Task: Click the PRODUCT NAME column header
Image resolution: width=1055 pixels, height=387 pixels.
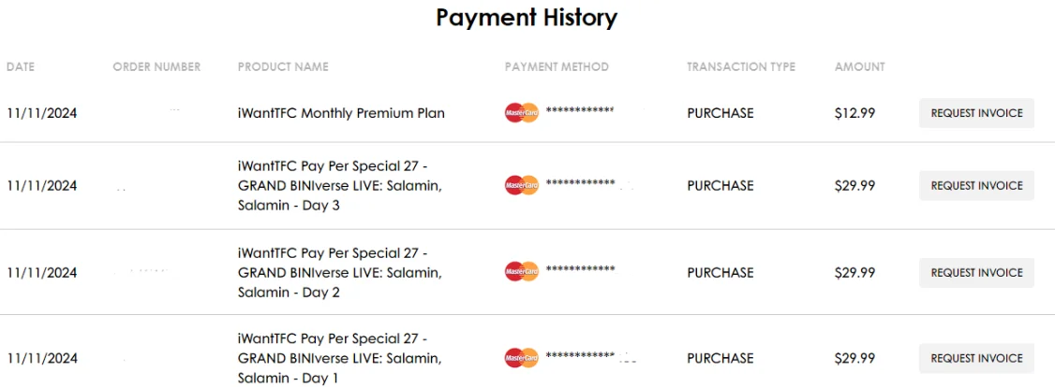Action: 283,67
